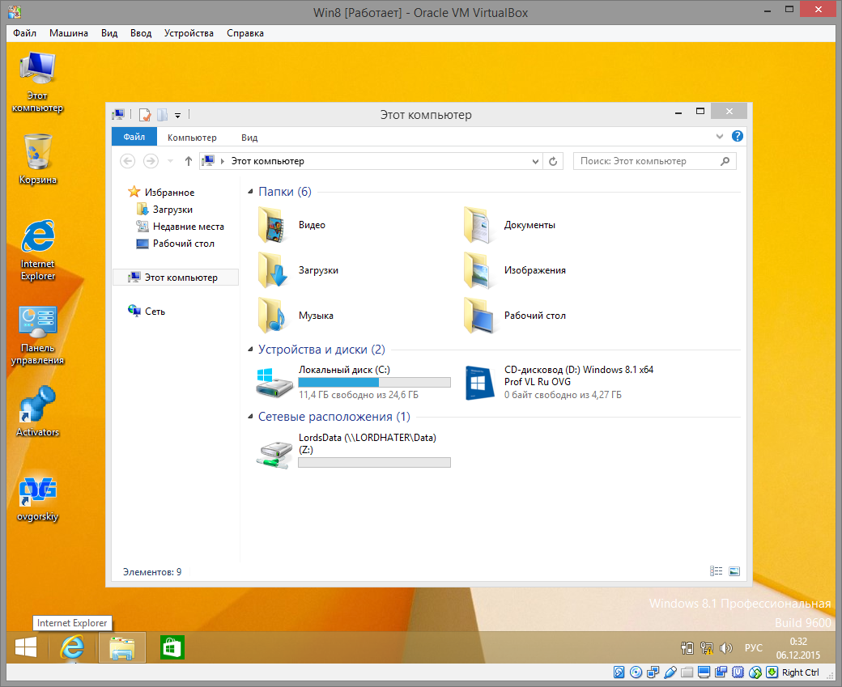Refresh the Этот компьютер view
Screen dimensions: 842x687
click(x=553, y=161)
